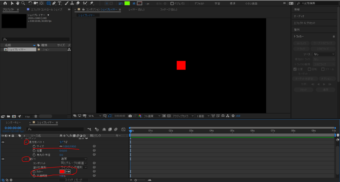This screenshot has width=340, height=182.
Task: Toggle the 回転 checkbox in Tracker
Action: (309, 69)
